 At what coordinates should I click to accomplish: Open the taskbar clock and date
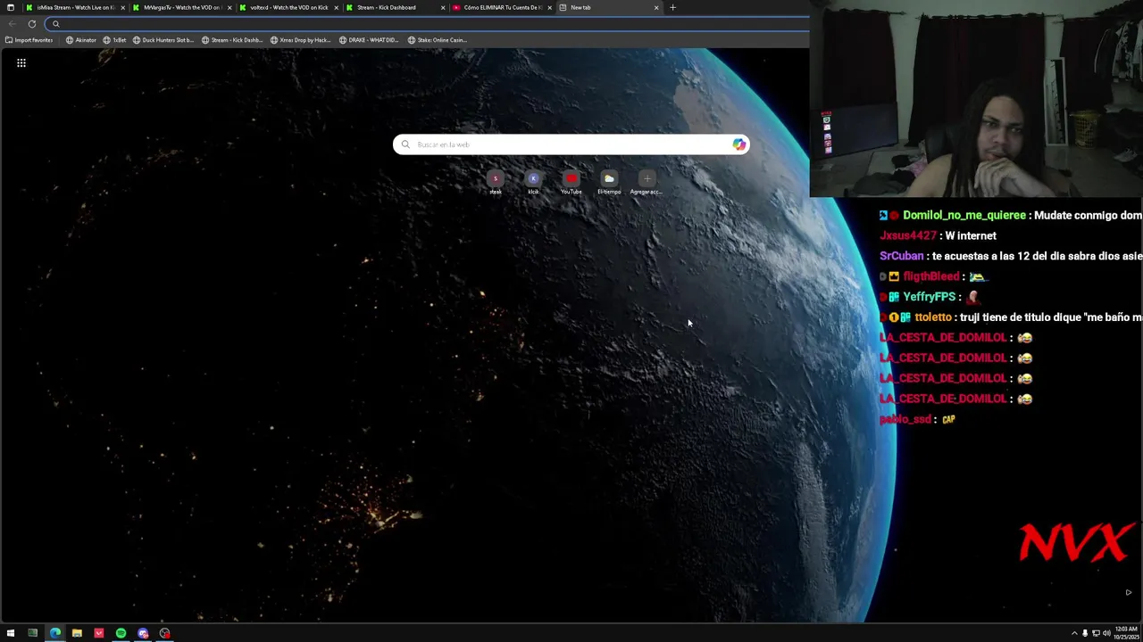[x=1124, y=633]
